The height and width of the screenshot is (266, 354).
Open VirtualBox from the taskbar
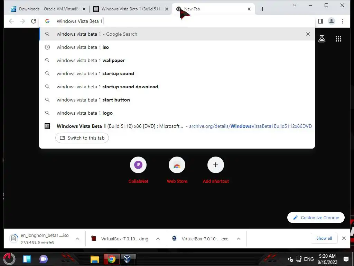(x=127, y=259)
